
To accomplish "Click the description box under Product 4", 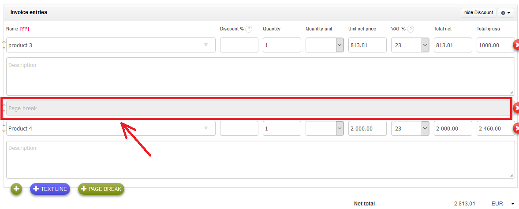I will point(261,160).
